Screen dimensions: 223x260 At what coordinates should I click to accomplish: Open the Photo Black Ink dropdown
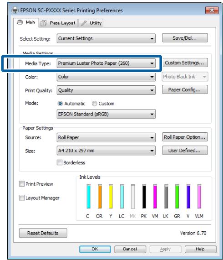pyautogui.click(x=185, y=77)
